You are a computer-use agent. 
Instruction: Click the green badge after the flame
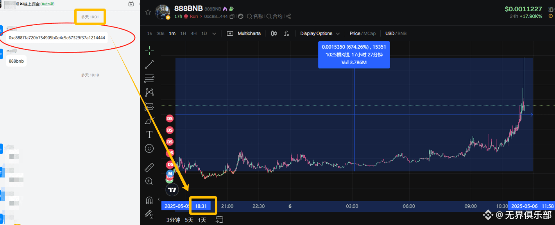pos(231,9)
